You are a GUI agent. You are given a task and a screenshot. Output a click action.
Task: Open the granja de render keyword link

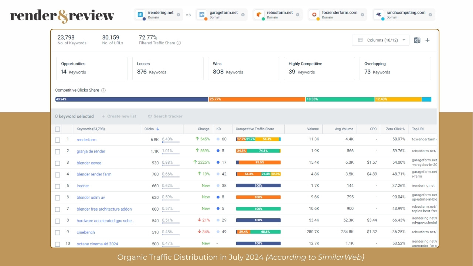[91, 151]
